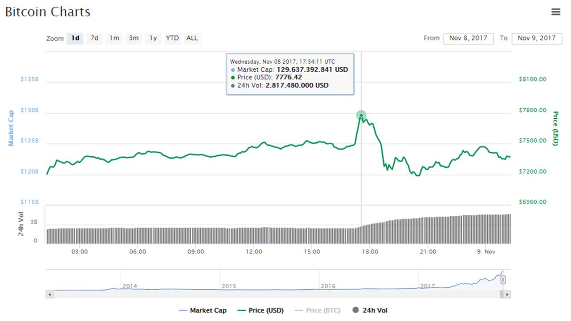Toggle the 24h Vol series in legend
Image resolution: width=571 pixels, height=321 pixels.
(370, 310)
